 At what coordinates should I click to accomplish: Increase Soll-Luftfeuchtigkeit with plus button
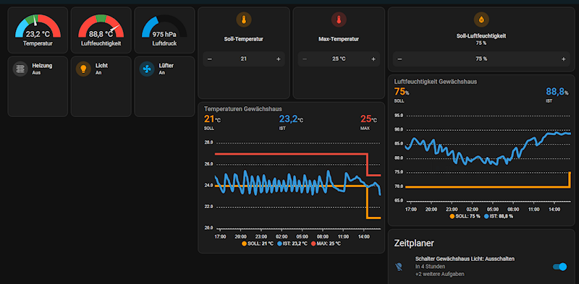coord(564,59)
